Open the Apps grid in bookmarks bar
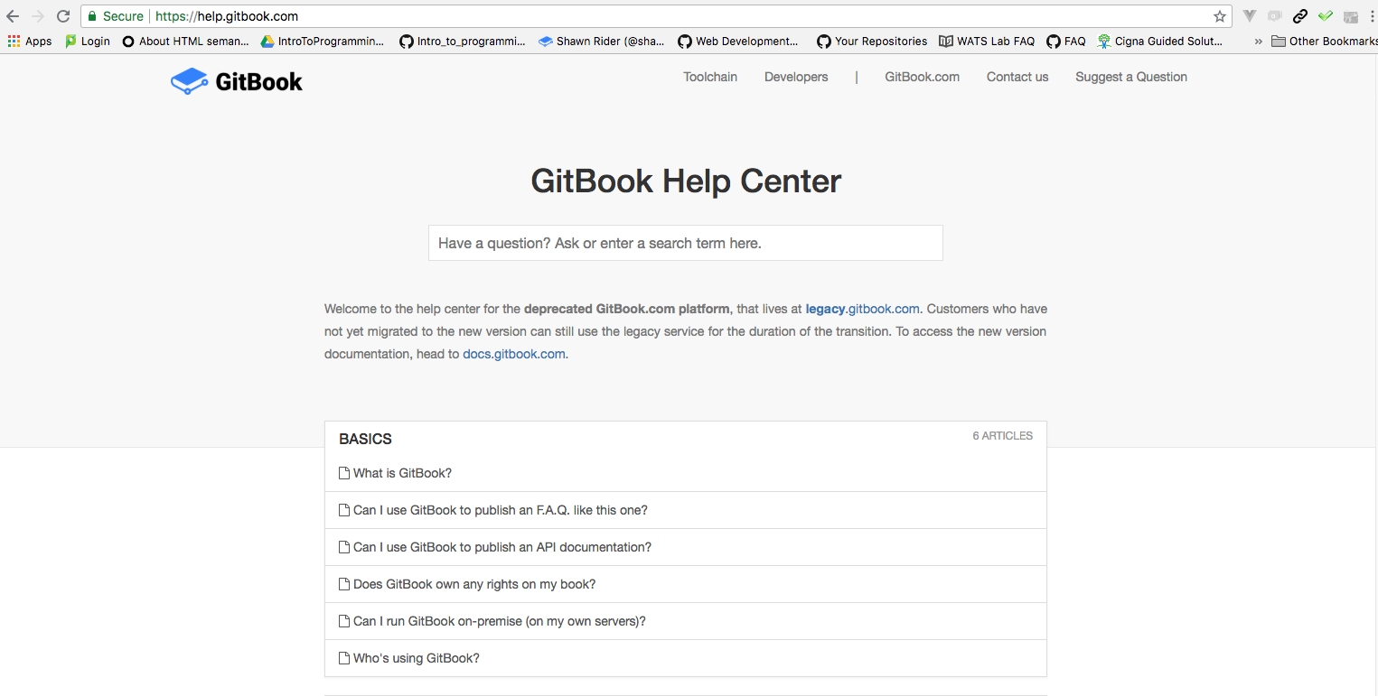 [x=29, y=41]
